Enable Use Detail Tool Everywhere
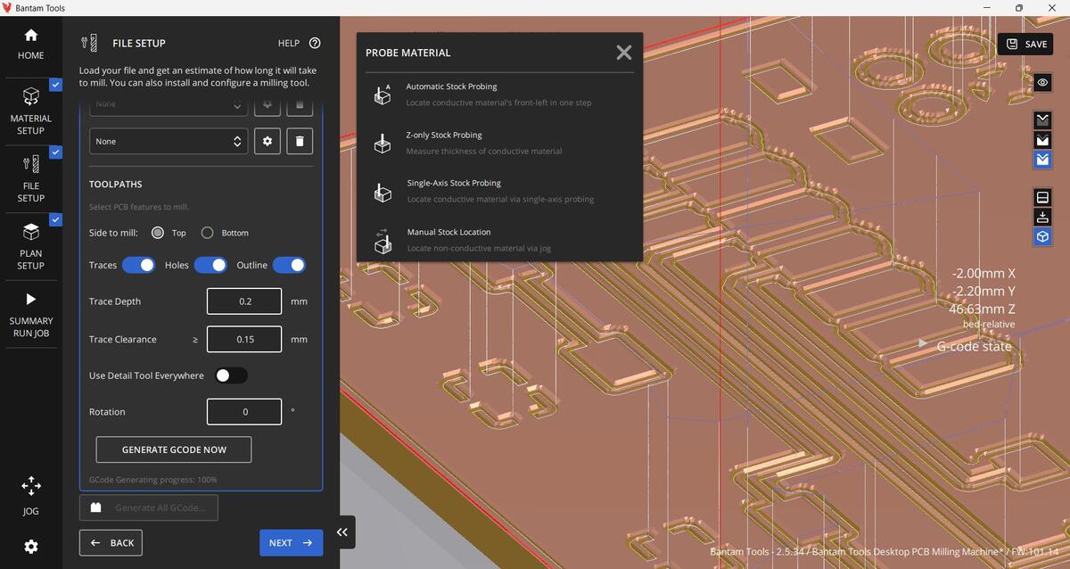 click(x=231, y=375)
